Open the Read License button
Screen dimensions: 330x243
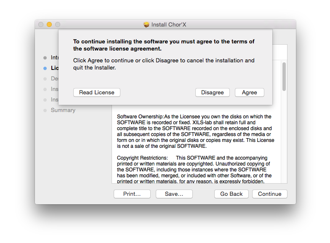97,93
